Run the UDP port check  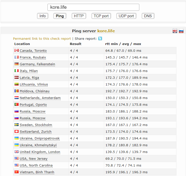(126, 16)
